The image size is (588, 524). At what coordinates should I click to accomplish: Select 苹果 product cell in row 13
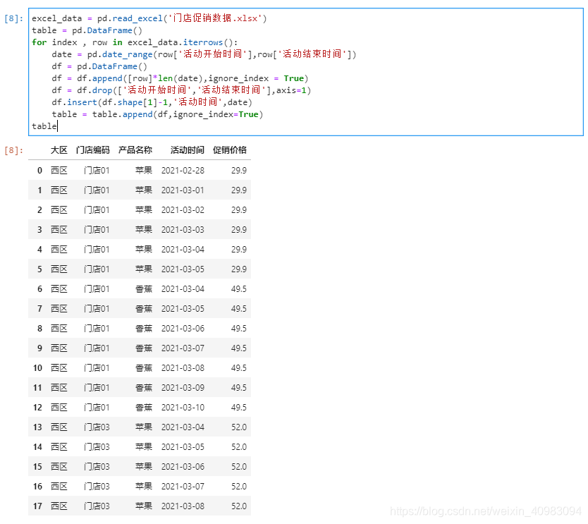[x=144, y=427]
